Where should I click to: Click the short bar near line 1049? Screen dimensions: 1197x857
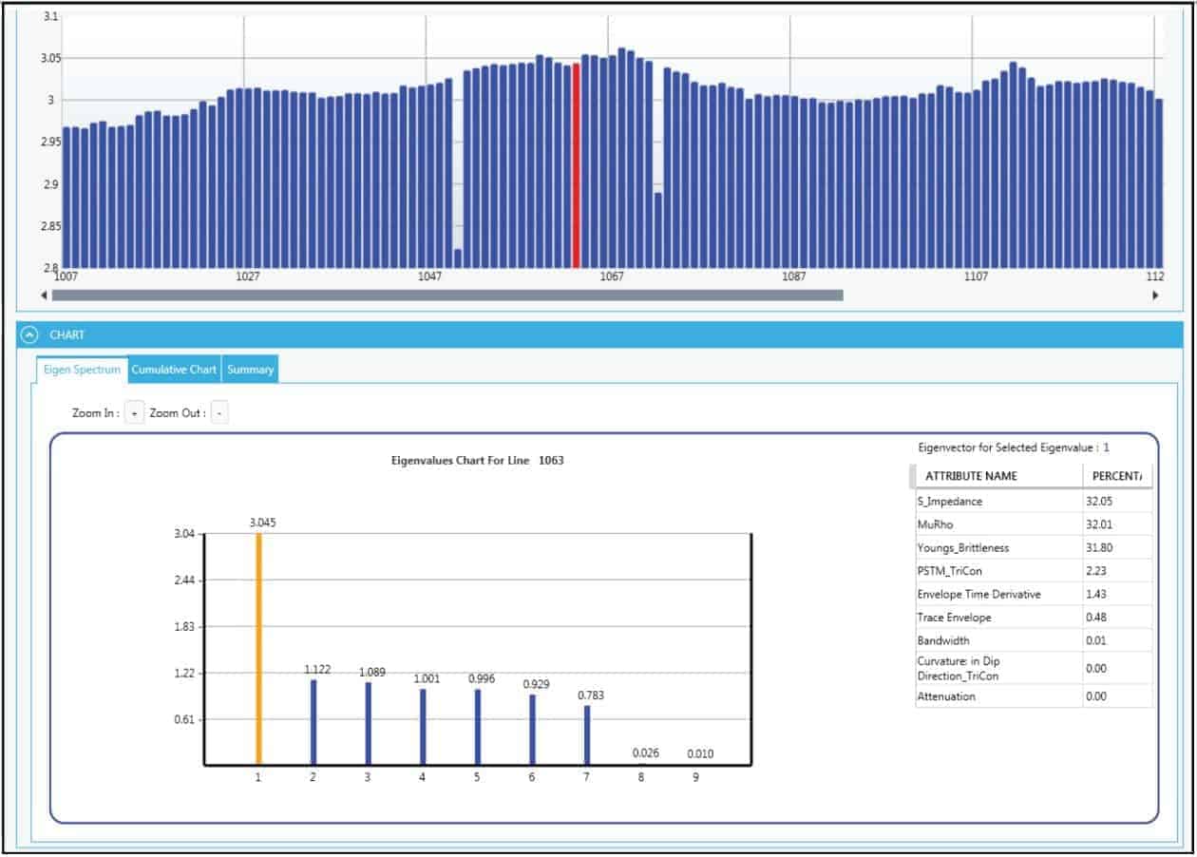click(x=458, y=258)
